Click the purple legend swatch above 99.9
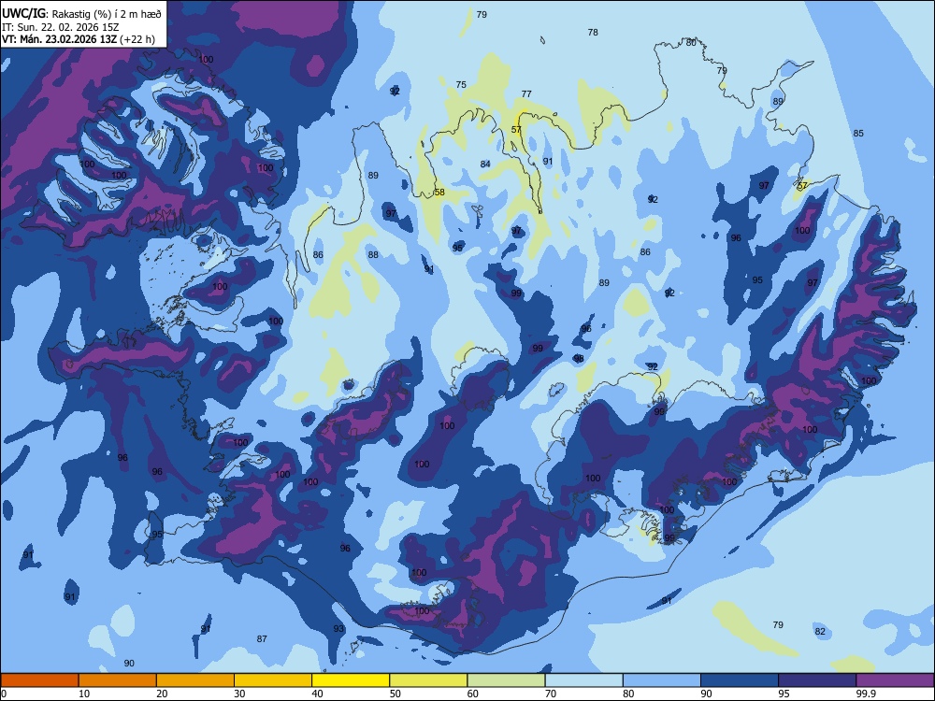Screen dimensions: 935x701 pos(895,680)
